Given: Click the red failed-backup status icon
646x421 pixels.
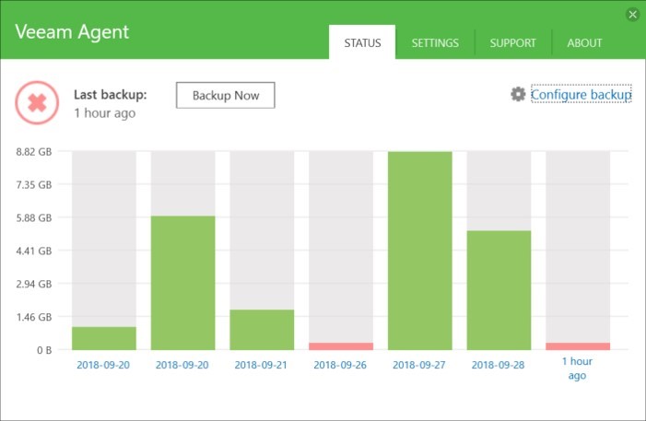Looking at the screenshot, I should [37, 102].
